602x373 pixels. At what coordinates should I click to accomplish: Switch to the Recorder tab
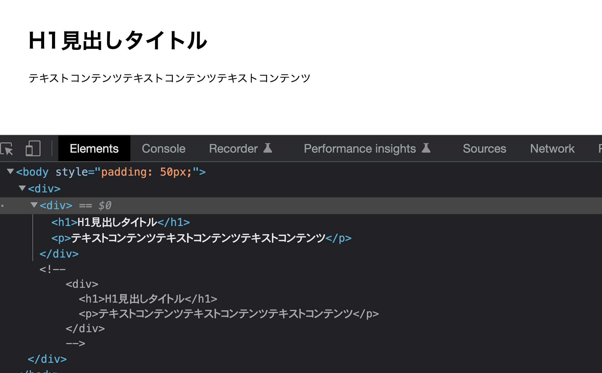pos(233,148)
